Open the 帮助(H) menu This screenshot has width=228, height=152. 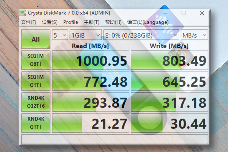pos(113,22)
